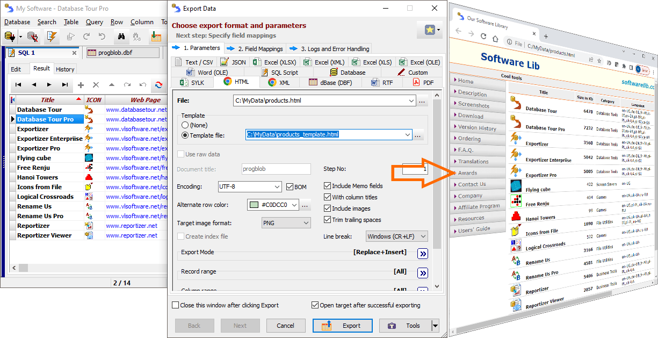Uncheck the BOM checkbox
The image size is (658, 338).
point(290,187)
